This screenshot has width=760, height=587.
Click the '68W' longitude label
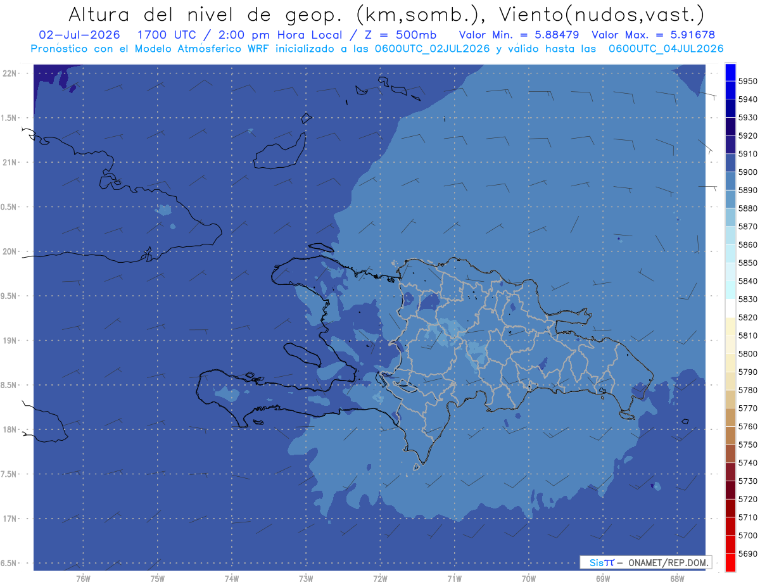[x=677, y=578]
